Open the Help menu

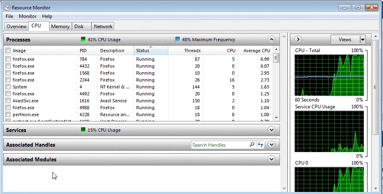pyautogui.click(x=47, y=16)
